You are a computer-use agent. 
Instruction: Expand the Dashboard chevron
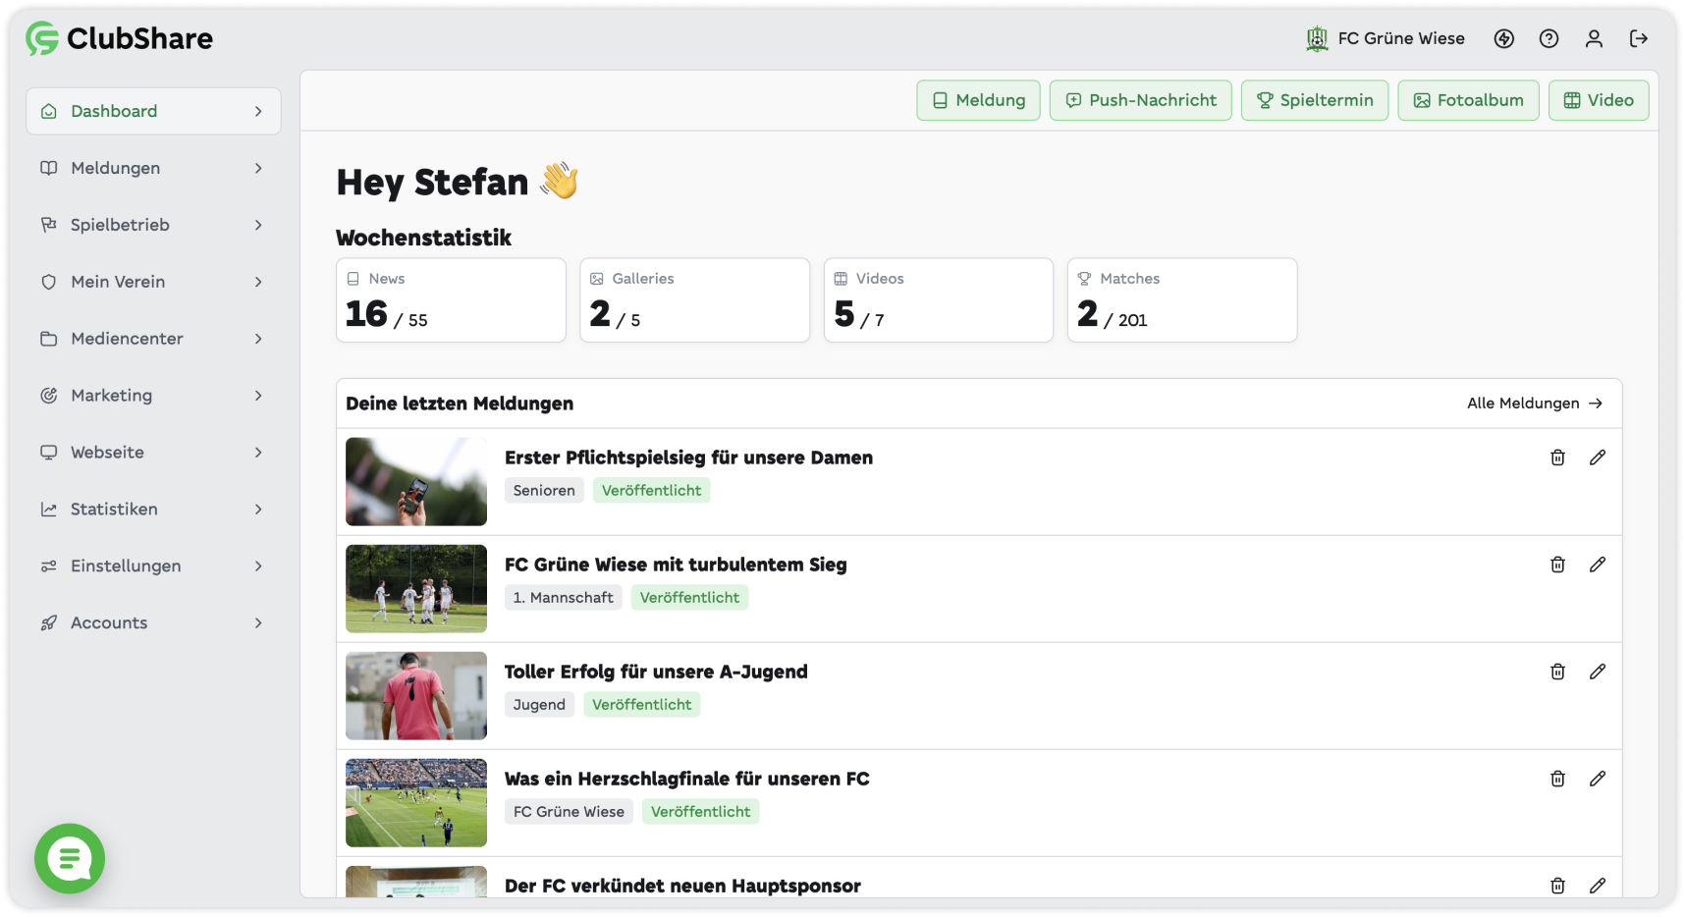(x=258, y=111)
